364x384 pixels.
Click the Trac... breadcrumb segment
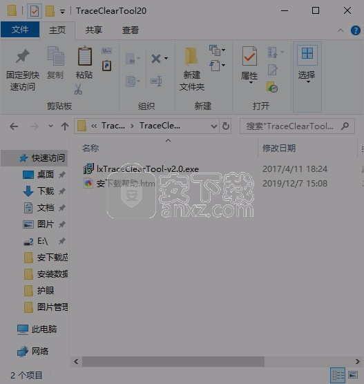(x=113, y=126)
